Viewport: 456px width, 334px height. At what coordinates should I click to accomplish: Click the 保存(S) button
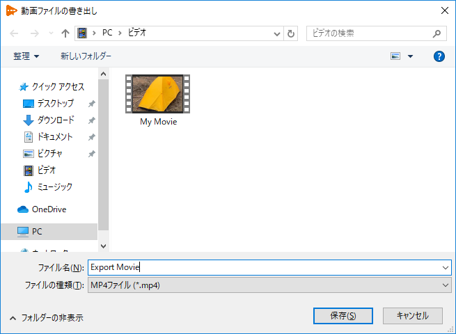click(343, 316)
